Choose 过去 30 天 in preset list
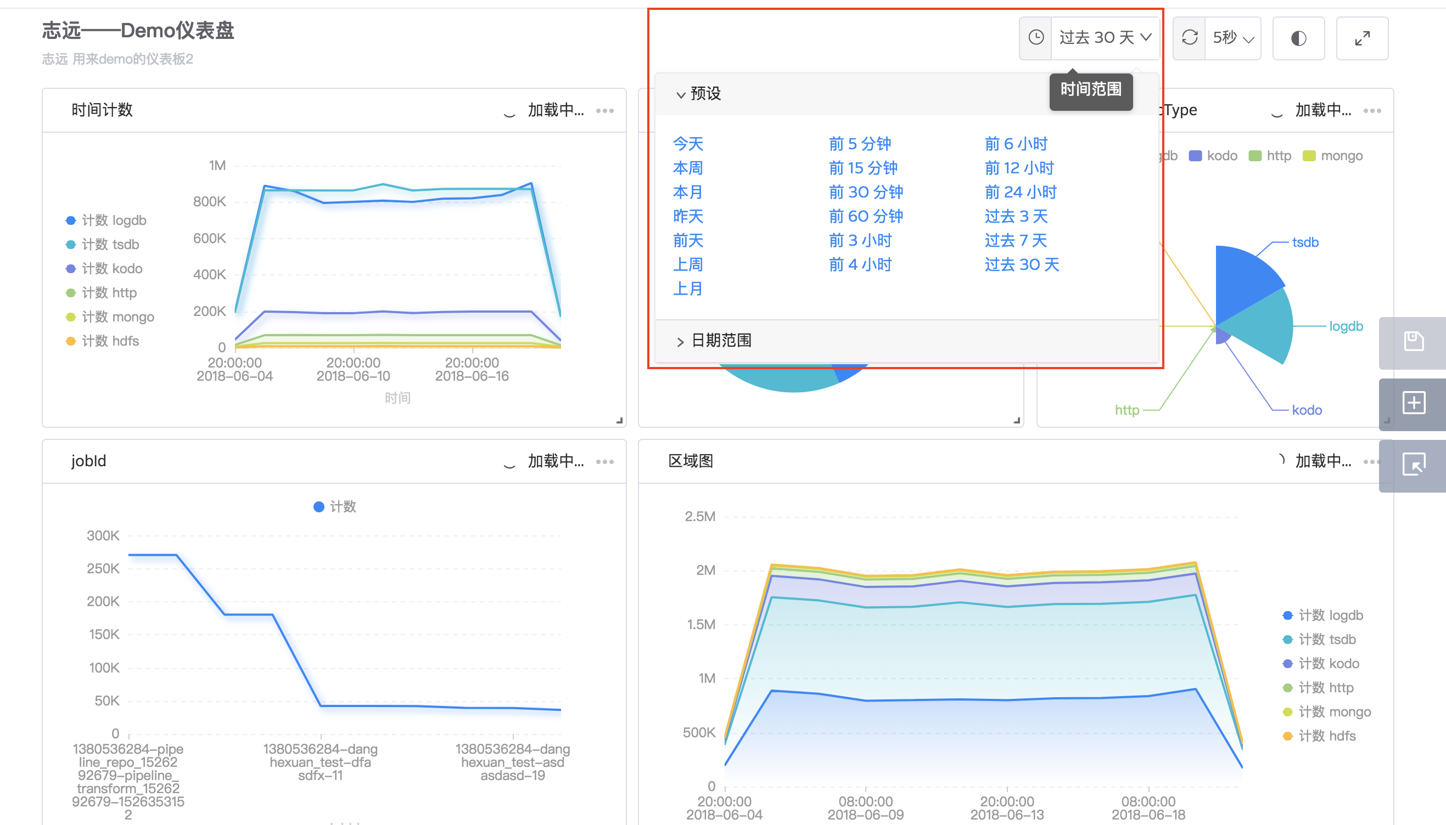This screenshot has height=825, width=1446. (x=1022, y=264)
